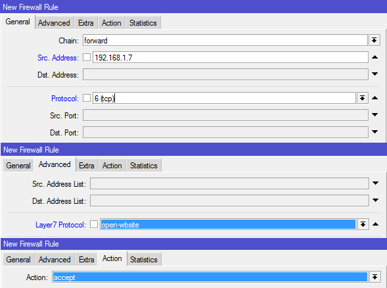Open Action tab in middle window
The width and height of the screenshot is (387, 288).
click(x=112, y=166)
